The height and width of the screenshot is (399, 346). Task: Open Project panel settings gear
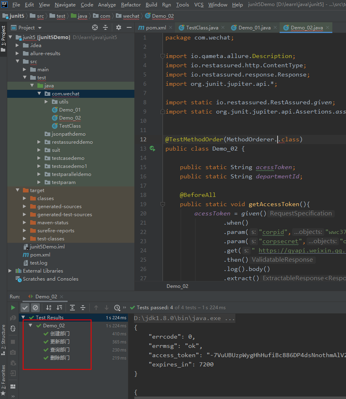coord(118,27)
